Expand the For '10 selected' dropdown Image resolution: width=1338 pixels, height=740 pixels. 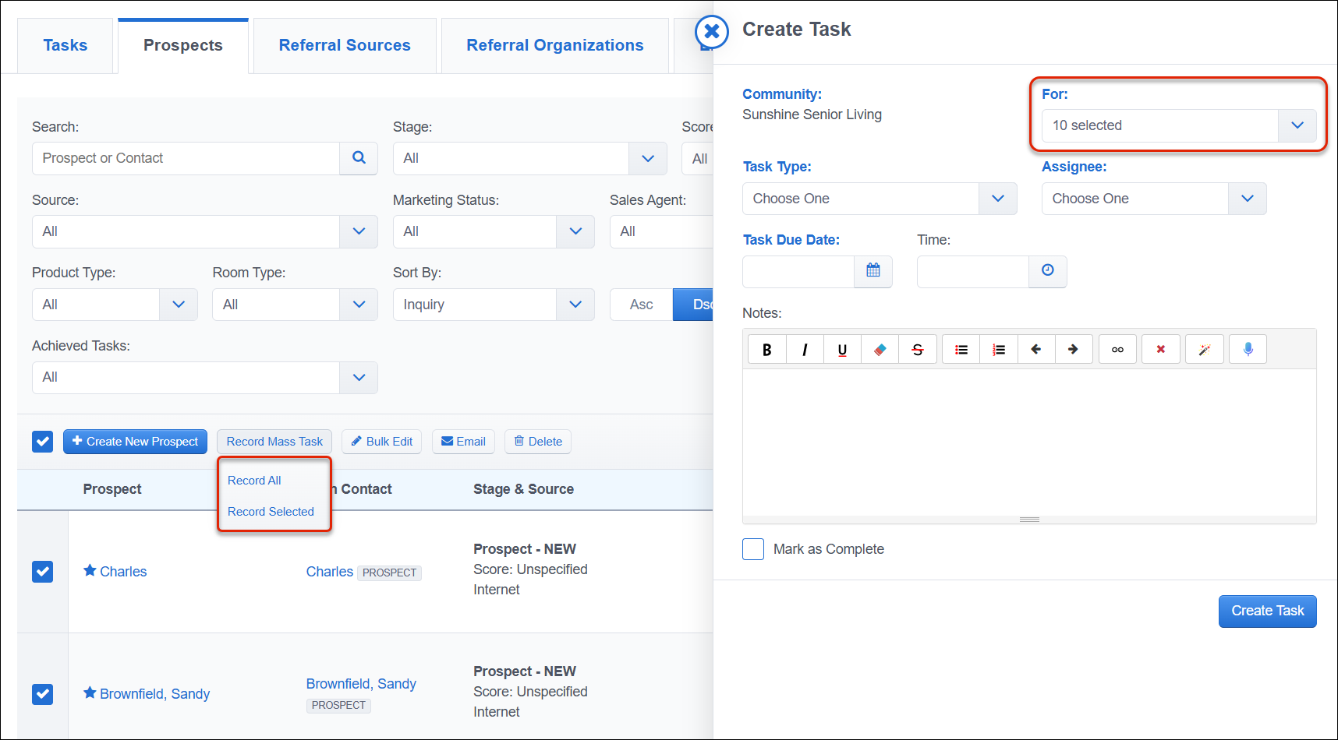point(1179,125)
